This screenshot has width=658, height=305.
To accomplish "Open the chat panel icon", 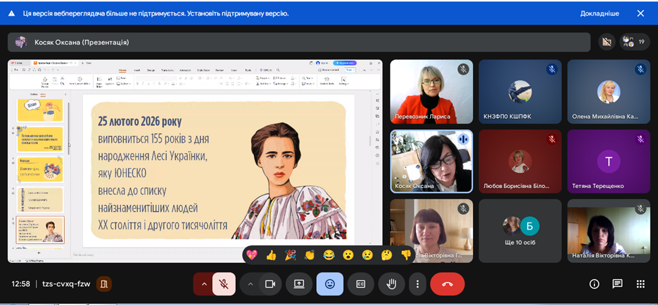I will click(617, 284).
